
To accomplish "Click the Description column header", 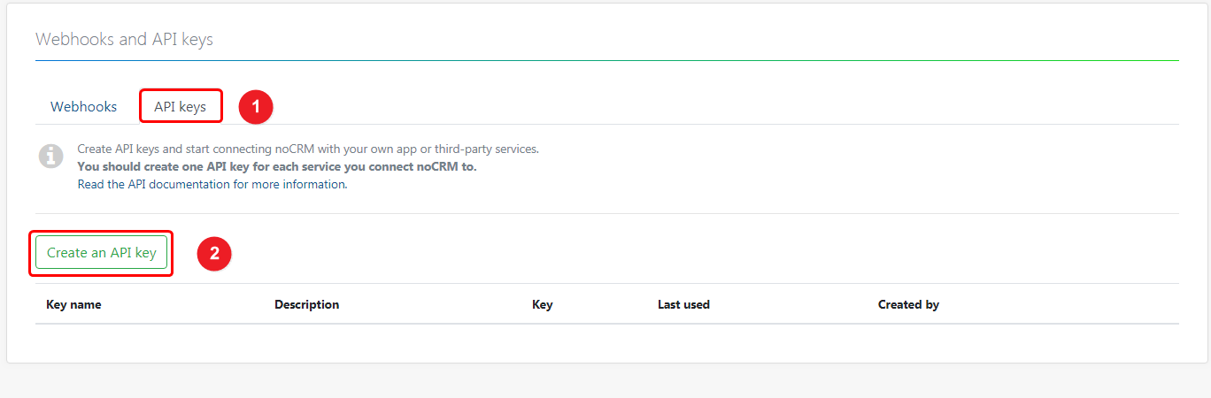I will (306, 304).
